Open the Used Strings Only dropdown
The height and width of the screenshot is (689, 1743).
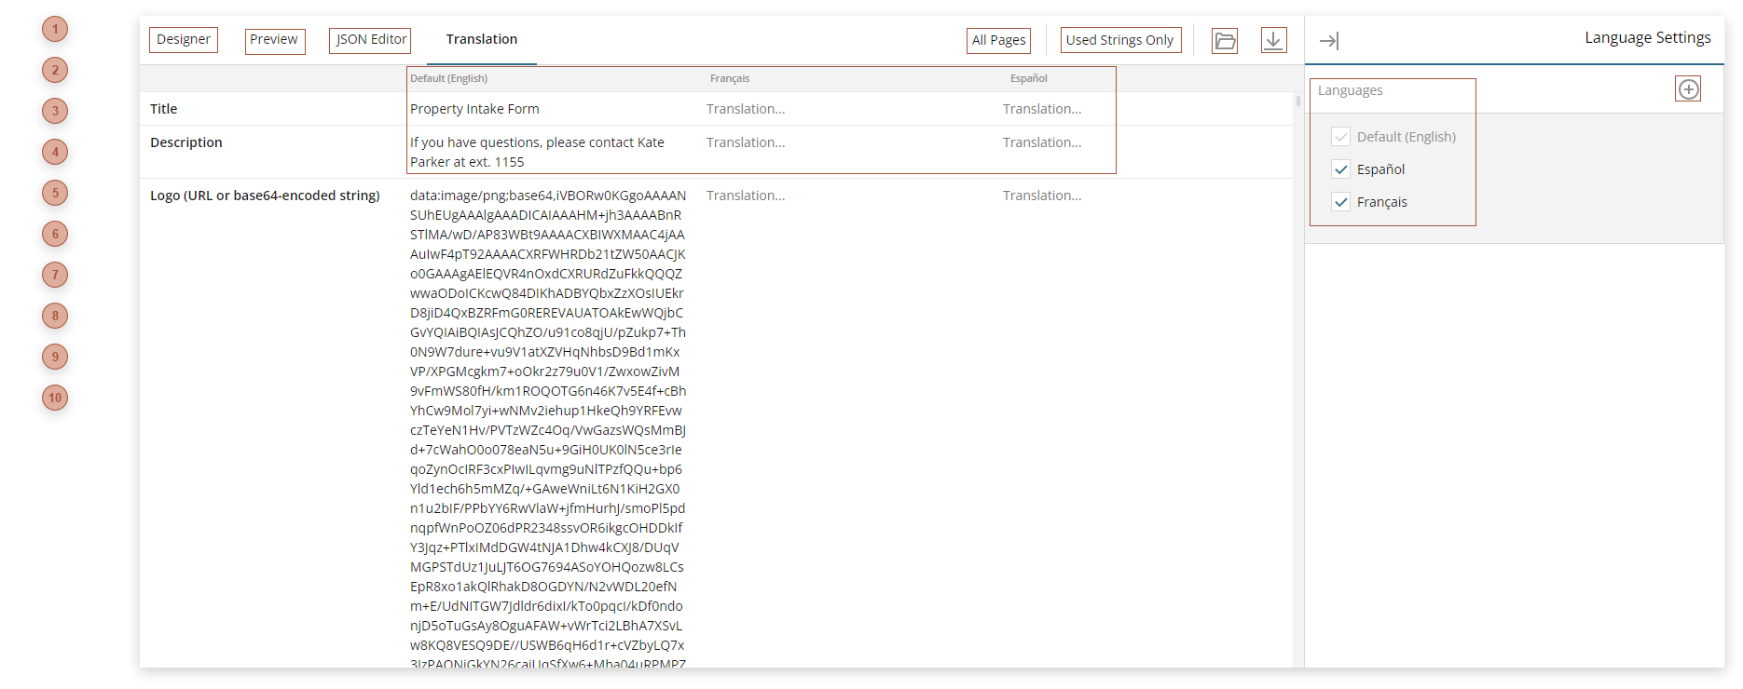pyautogui.click(x=1119, y=40)
